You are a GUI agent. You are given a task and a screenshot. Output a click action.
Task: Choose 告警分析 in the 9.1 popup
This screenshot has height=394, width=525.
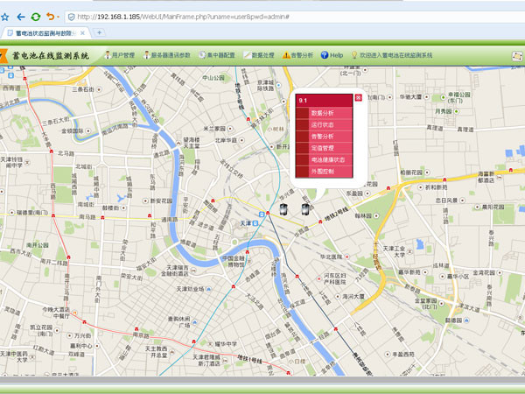[x=322, y=137]
